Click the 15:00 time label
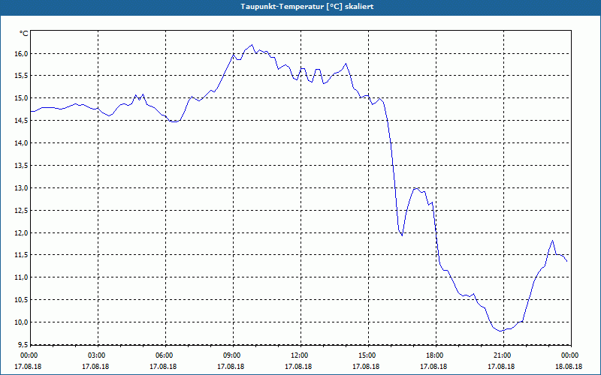 (369, 355)
